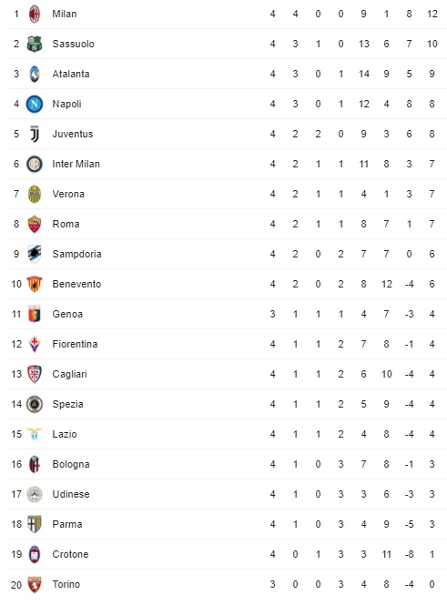Click the Sassuolo green crest icon

tap(35, 44)
